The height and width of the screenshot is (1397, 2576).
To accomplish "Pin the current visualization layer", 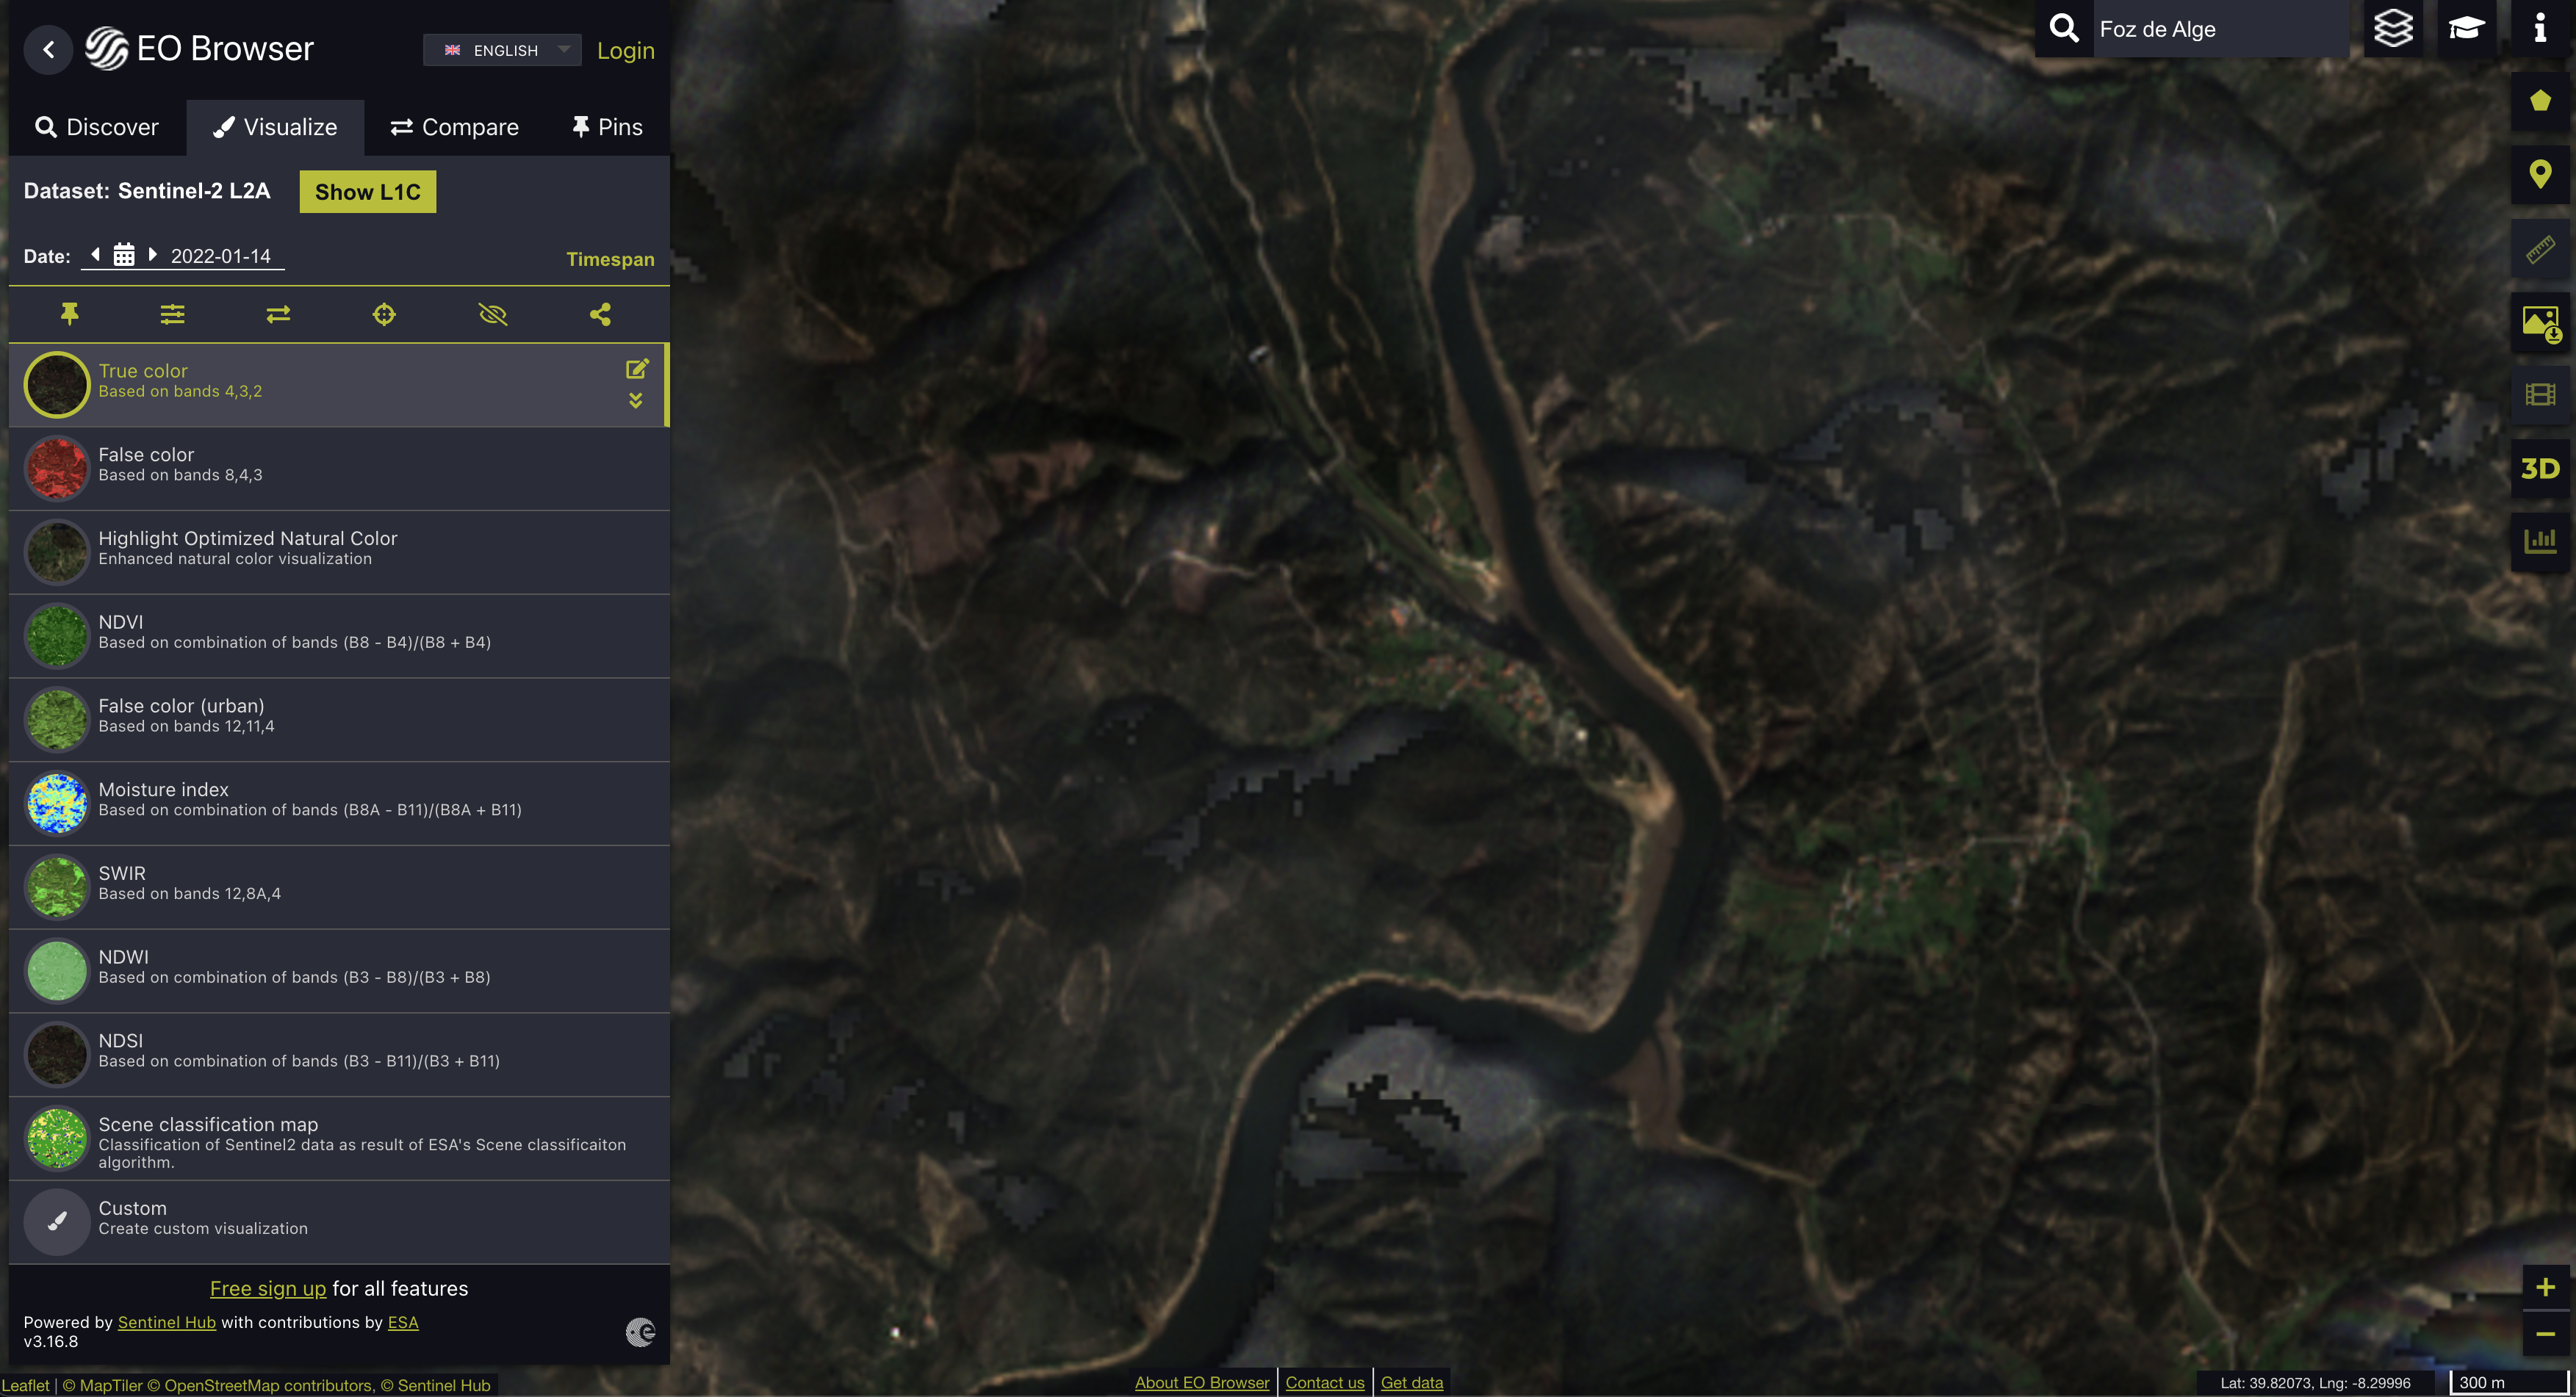I will pyautogui.click(x=69, y=315).
